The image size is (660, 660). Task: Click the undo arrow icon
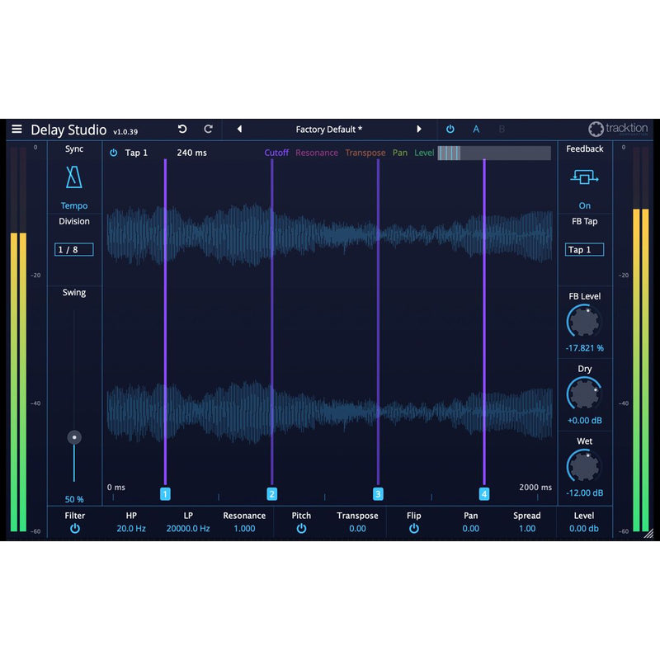pos(182,130)
